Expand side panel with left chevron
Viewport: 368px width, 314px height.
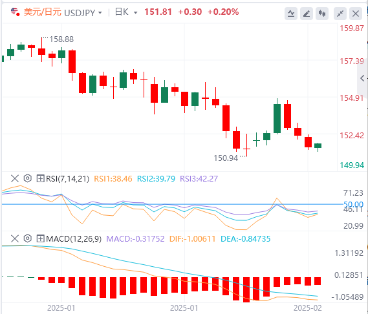(x=362, y=78)
